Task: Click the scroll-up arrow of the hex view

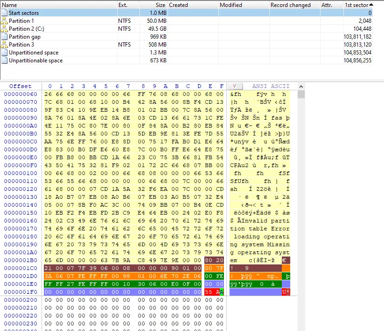Action: coord(301,86)
